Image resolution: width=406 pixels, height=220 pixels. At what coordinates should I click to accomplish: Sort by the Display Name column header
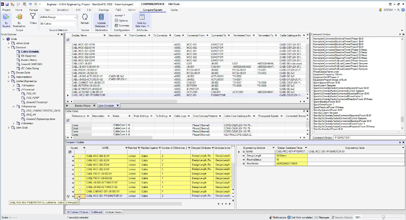click(x=79, y=35)
